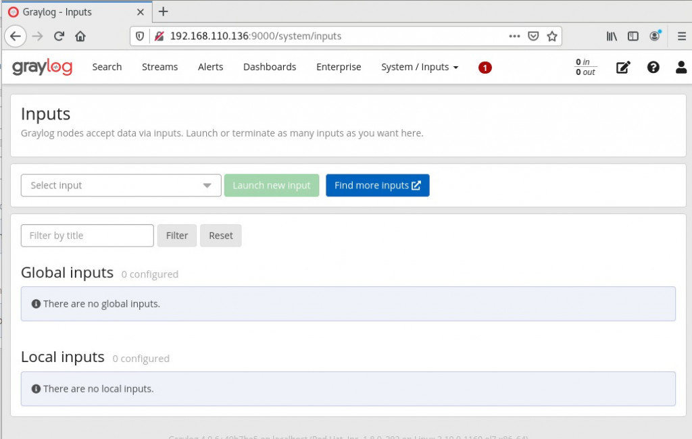
Task: Click the Launch new input button
Action: (272, 185)
